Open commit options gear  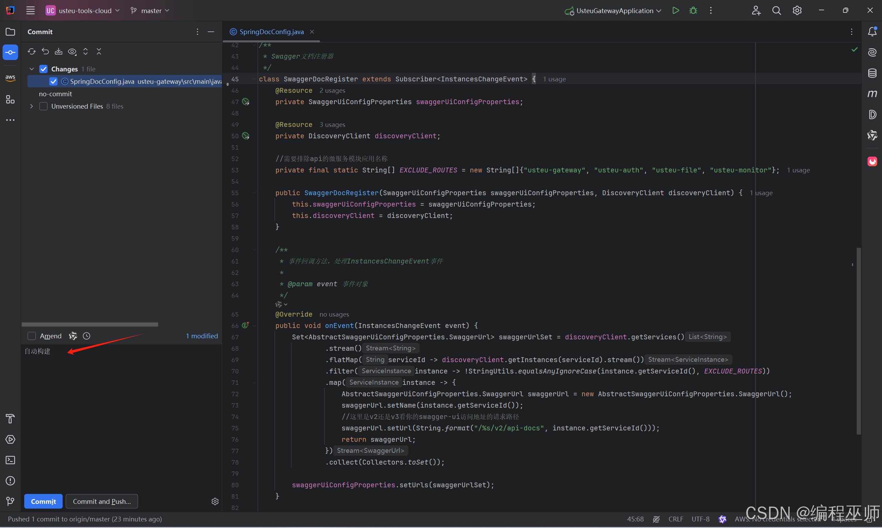(215, 501)
